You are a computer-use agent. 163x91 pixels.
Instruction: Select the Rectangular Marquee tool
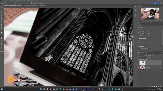pyautogui.click(x=2, y=9)
